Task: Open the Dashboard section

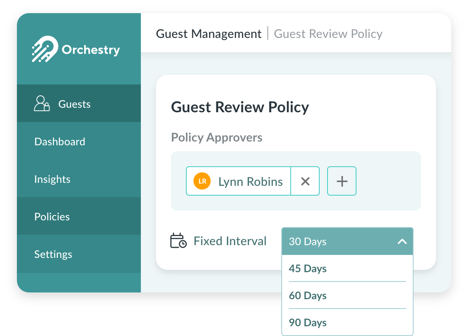Action: (59, 142)
